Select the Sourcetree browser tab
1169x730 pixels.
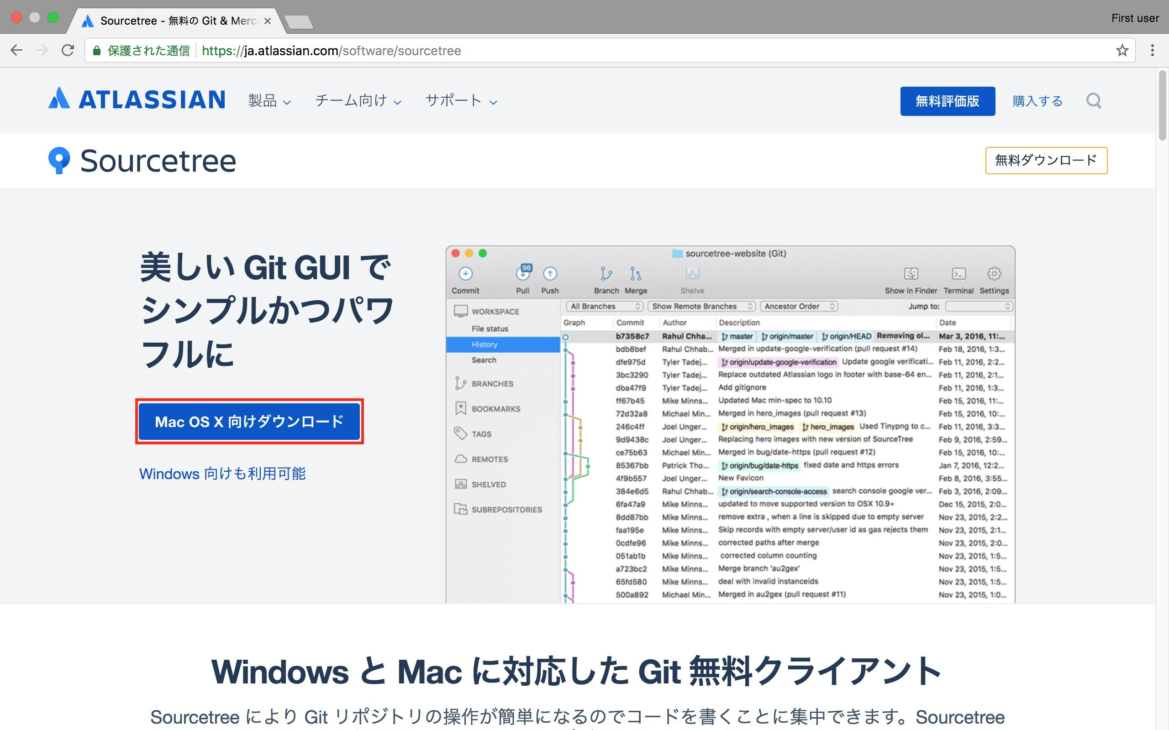point(176,21)
